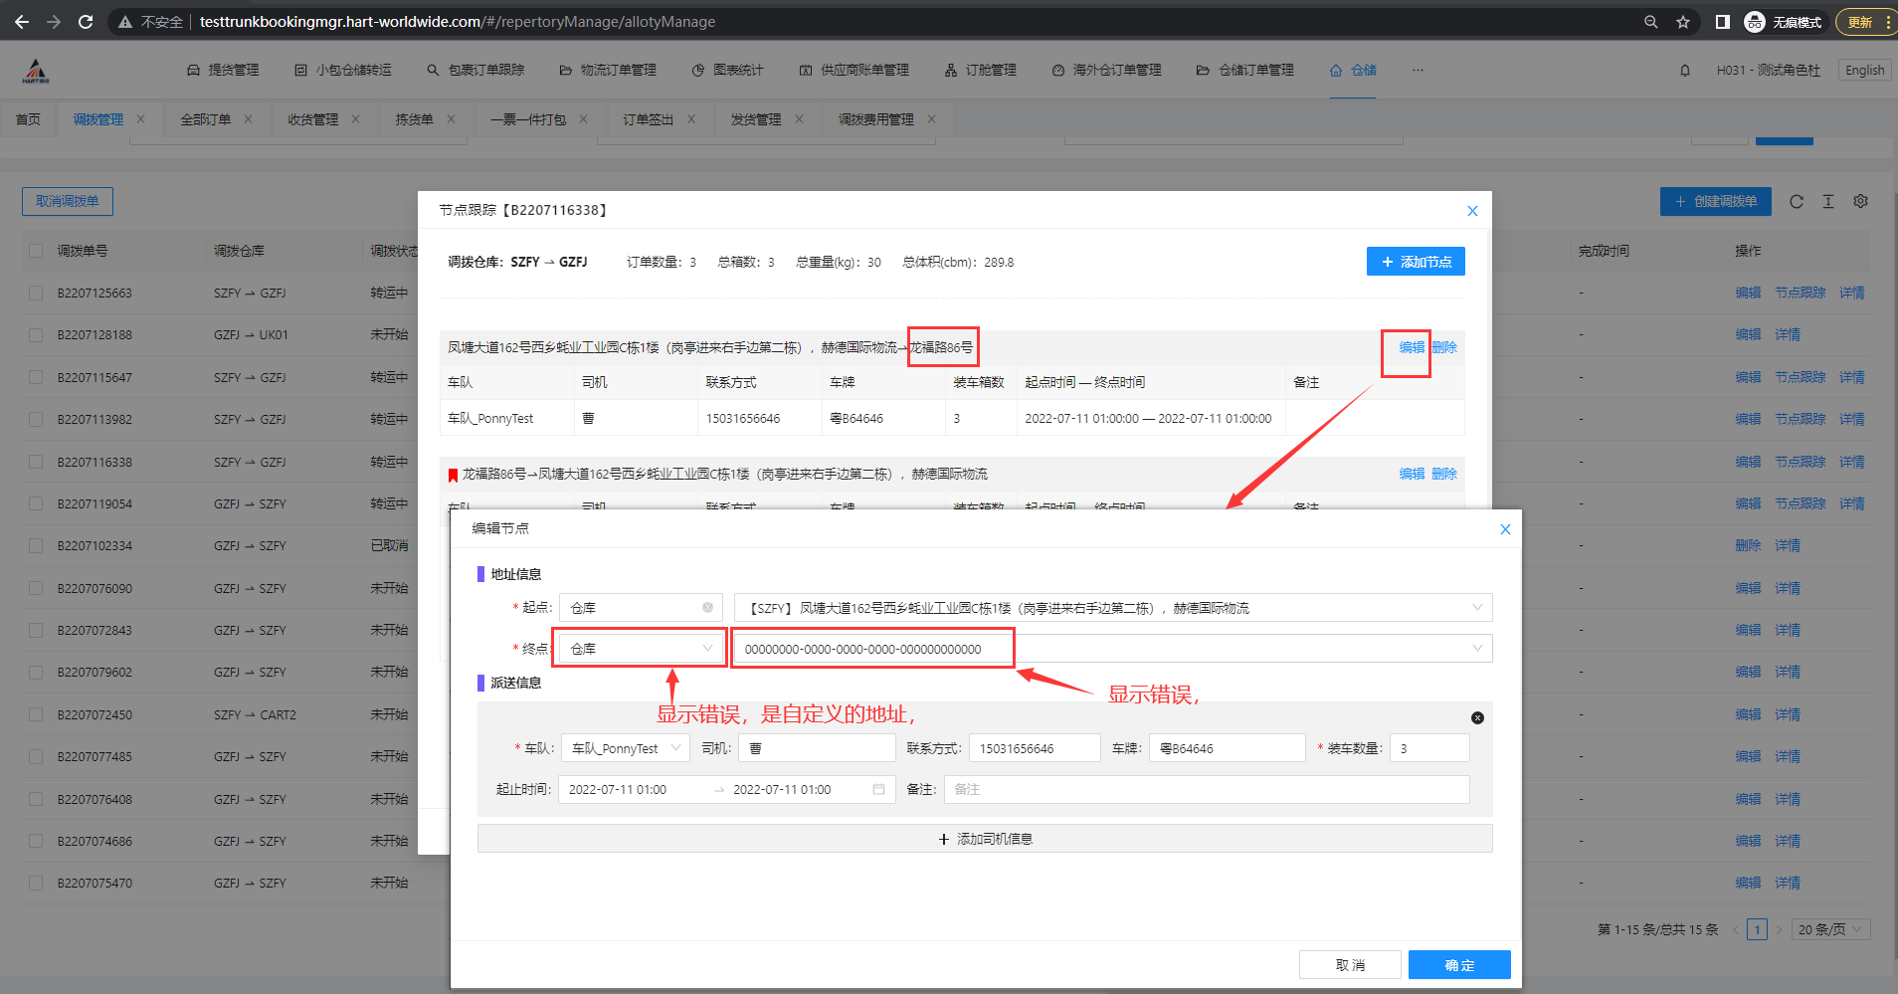Switch to the 收货管理 tab
1898x994 pixels.
312,119
